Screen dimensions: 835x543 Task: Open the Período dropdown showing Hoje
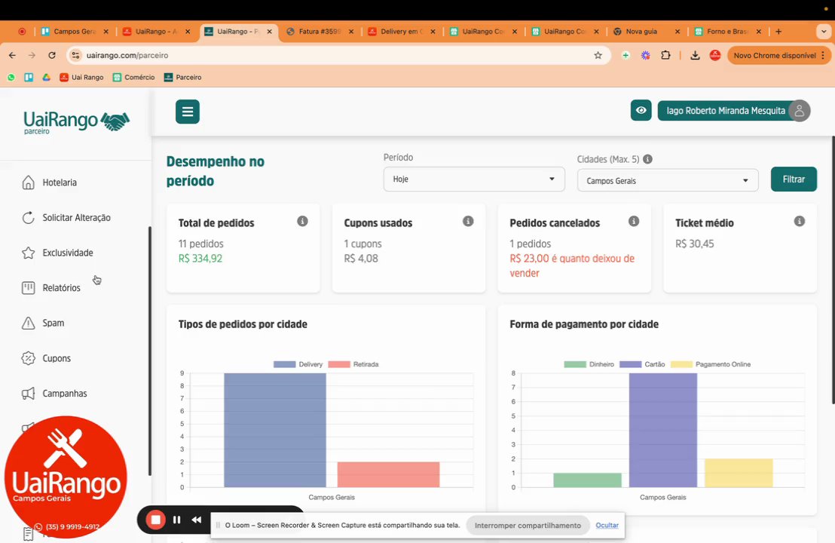pos(473,179)
